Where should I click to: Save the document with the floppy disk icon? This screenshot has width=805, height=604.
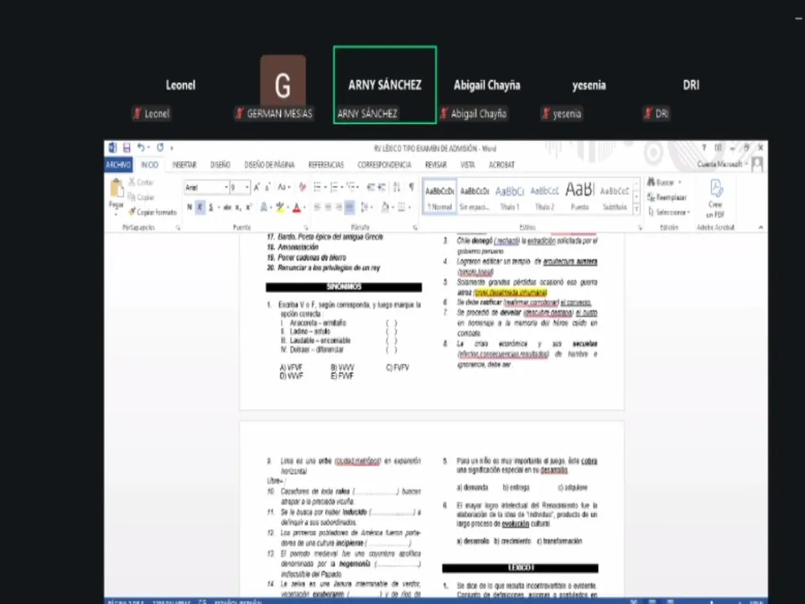(127, 148)
